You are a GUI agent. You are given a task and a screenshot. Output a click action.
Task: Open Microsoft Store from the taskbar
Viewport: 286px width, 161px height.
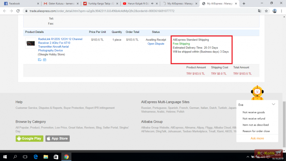click(x=56, y=157)
